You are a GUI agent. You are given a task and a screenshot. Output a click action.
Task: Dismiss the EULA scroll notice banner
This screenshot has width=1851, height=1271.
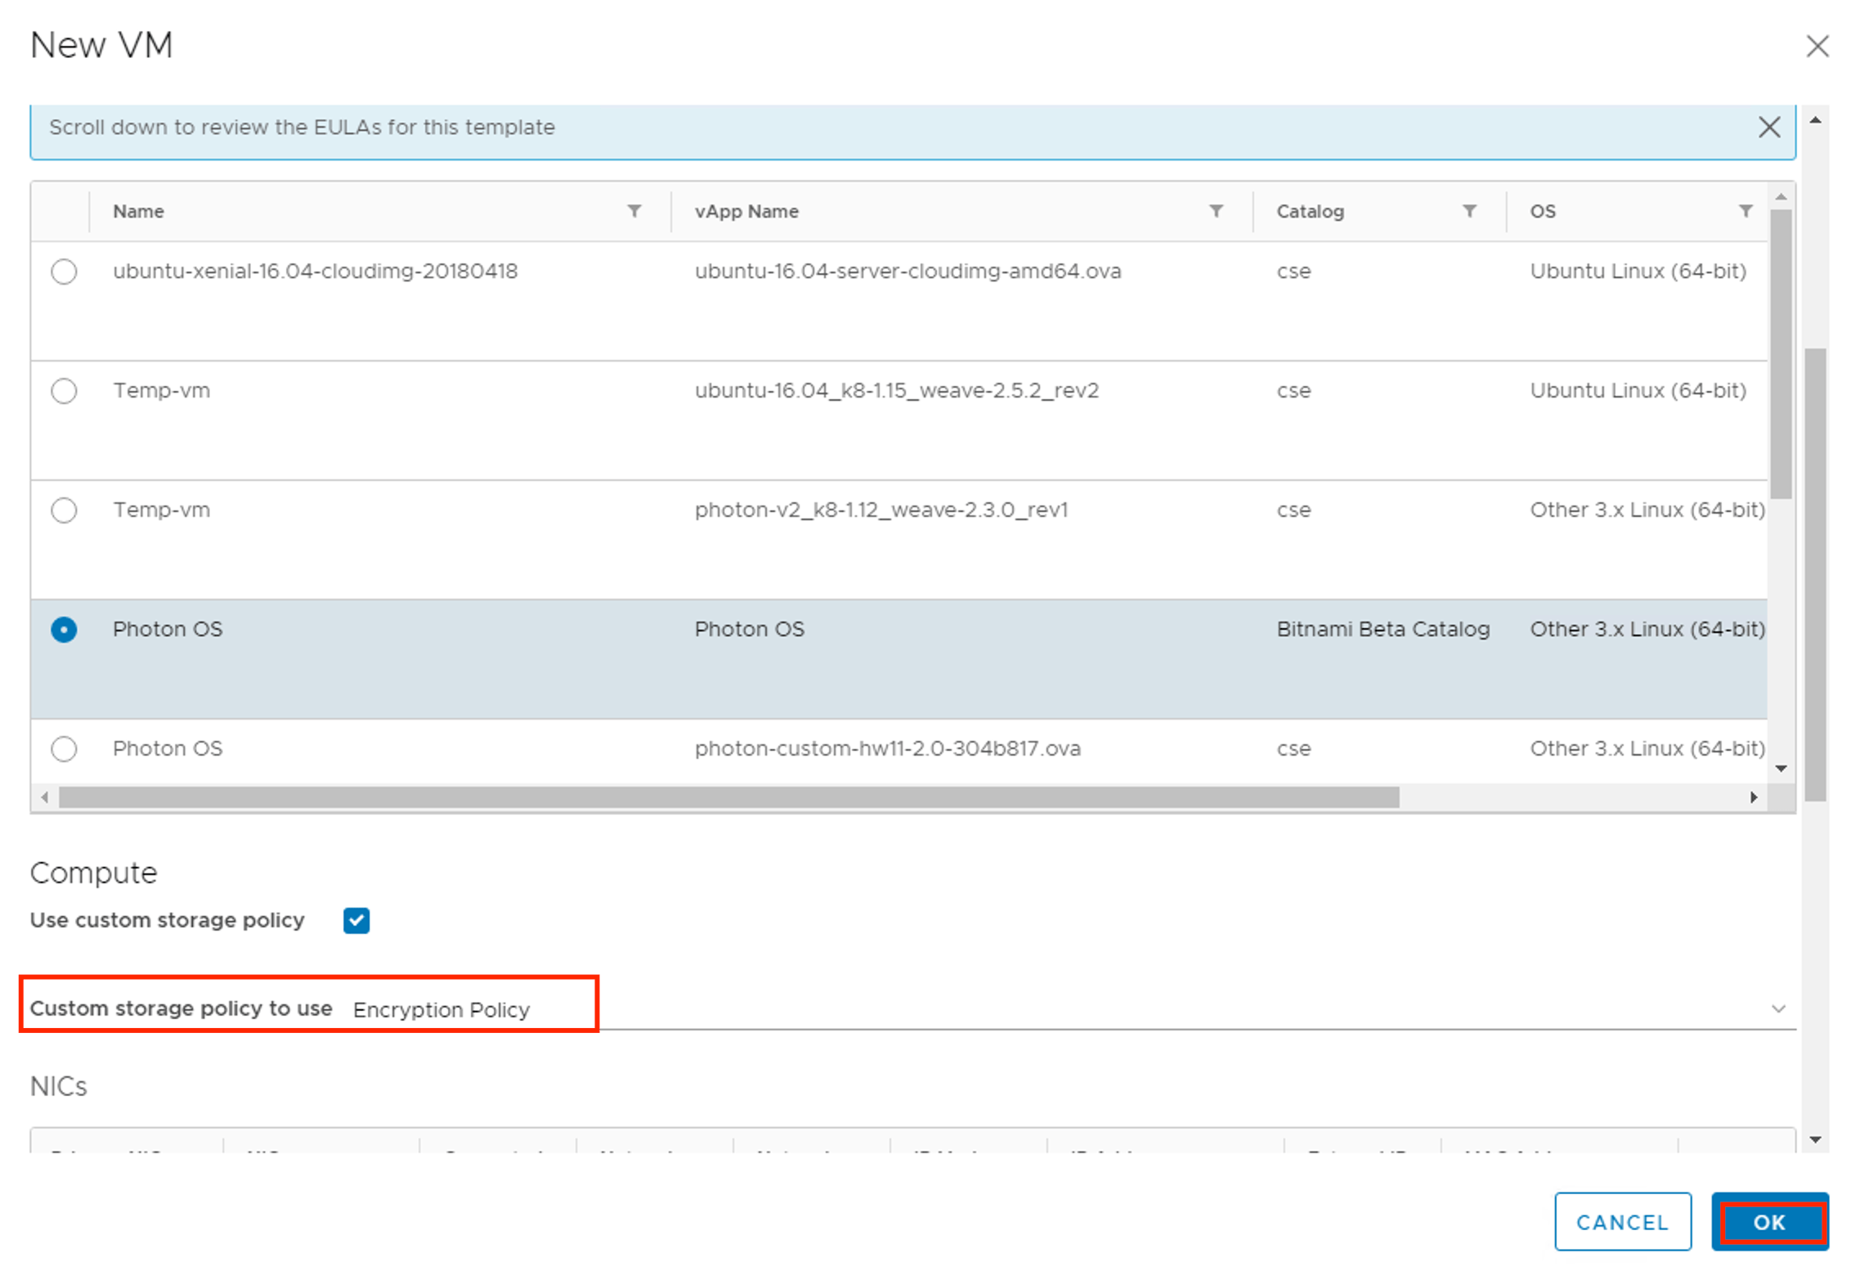click(x=1768, y=128)
